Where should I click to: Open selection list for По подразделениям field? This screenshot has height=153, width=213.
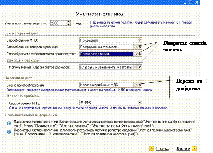coord(136,54)
